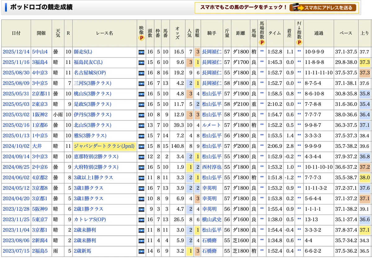Open venue link 5東京7
Screen dimensions: 372x258
40,220
